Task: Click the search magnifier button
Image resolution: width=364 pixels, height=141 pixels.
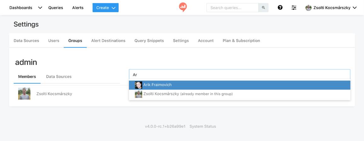Action: pos(264,8)
